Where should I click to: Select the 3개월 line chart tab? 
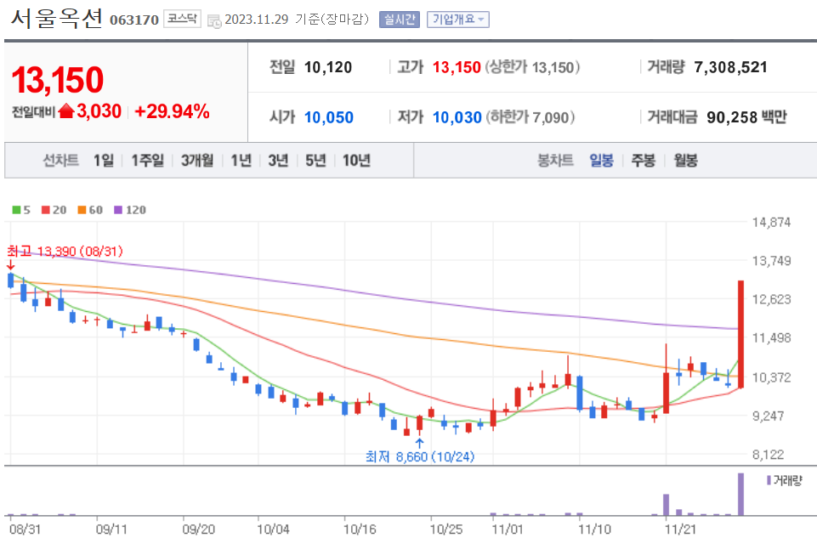(197, 160)
